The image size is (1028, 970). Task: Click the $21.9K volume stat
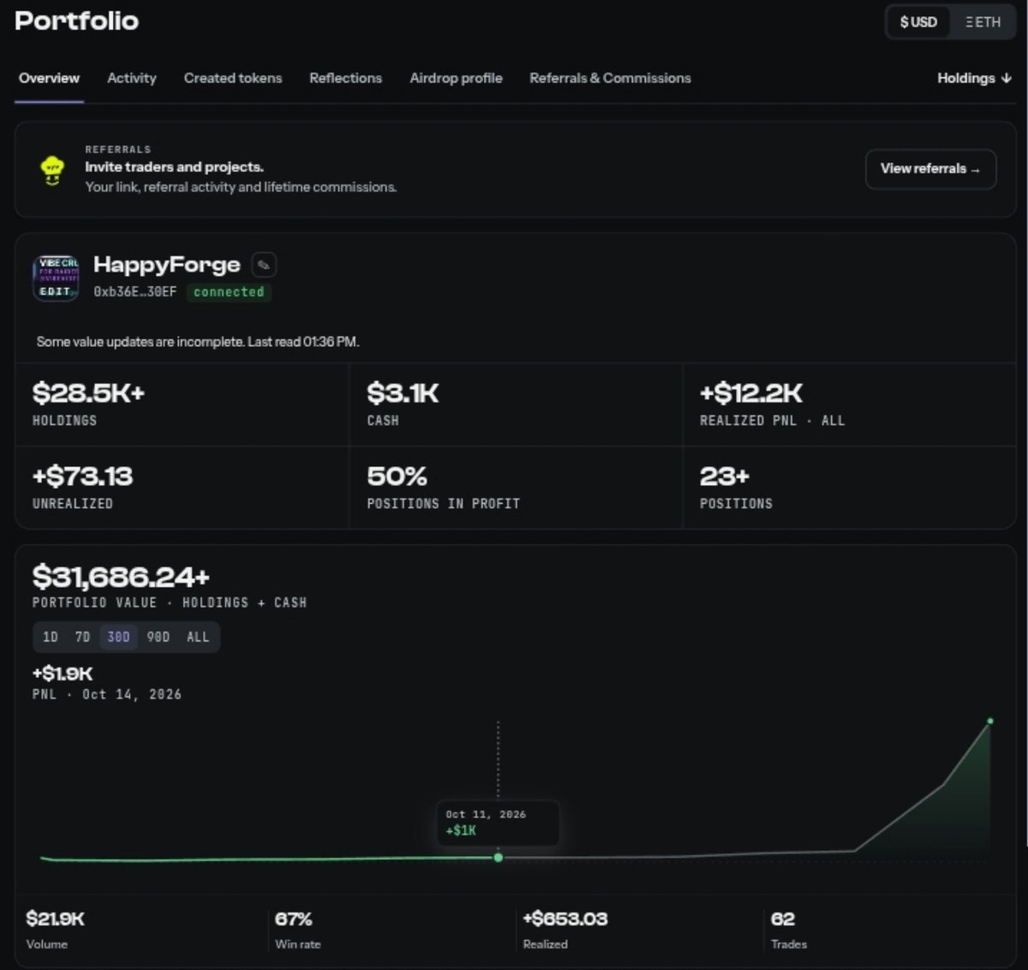click(56, 919)
